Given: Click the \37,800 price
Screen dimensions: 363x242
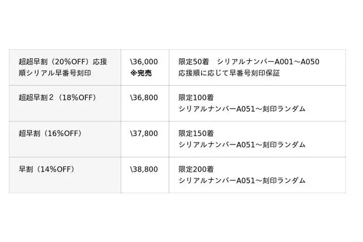Looking at the screenshot, I should point(144,134).
